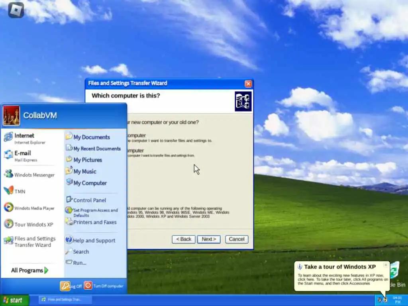Click the Roblox icon on desktop

click(16, 10)
